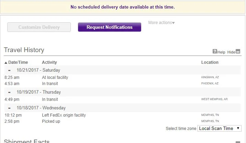Collapse the Shipment Facts section icon
The image size is (246, 143).
tap(238, 142)
